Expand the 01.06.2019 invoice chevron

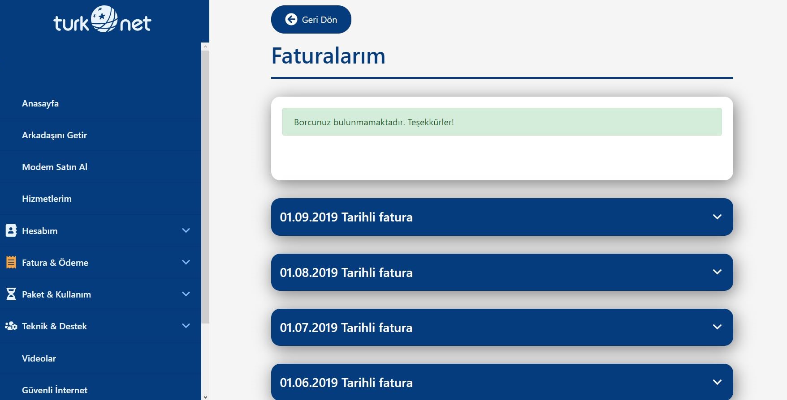(x=717, y=382)
